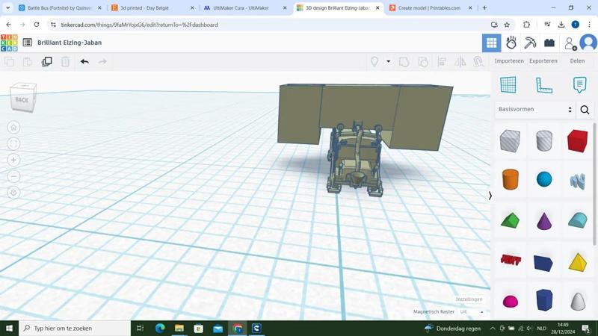Click the Ungroup shapes icon
598x336 pixels.
click(x=423, y=62)
